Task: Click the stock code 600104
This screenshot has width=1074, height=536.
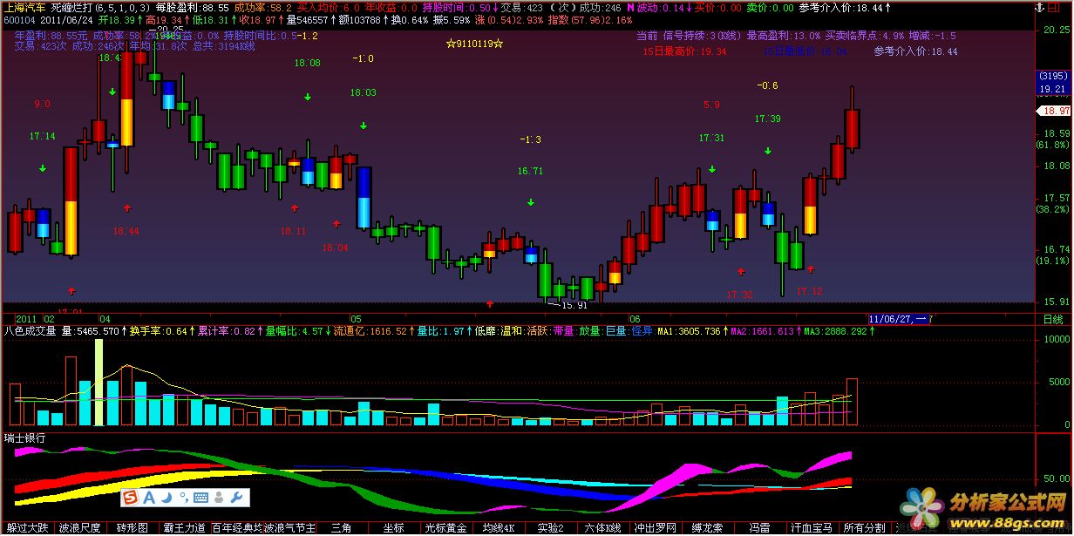Action: tap(19, 19)
